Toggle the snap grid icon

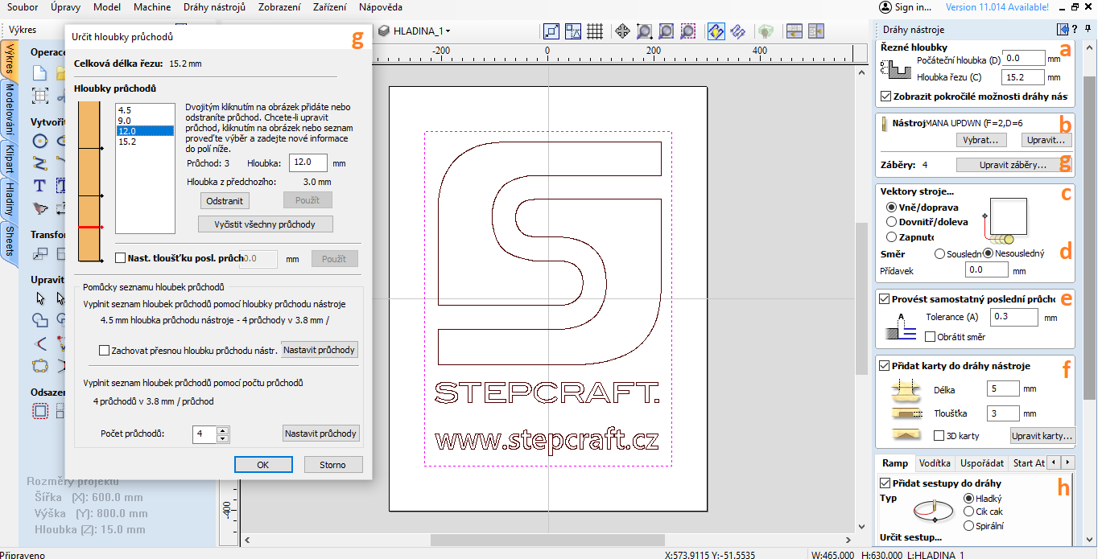595,31
